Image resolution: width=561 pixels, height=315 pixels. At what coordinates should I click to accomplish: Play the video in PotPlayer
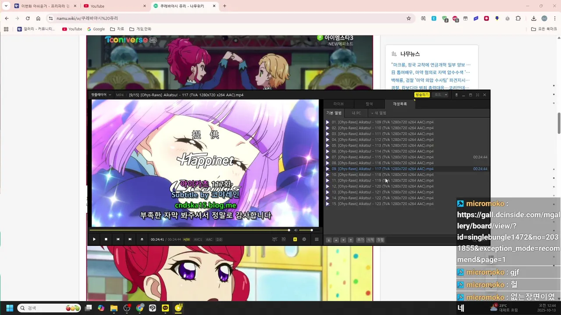click(94, 239)
